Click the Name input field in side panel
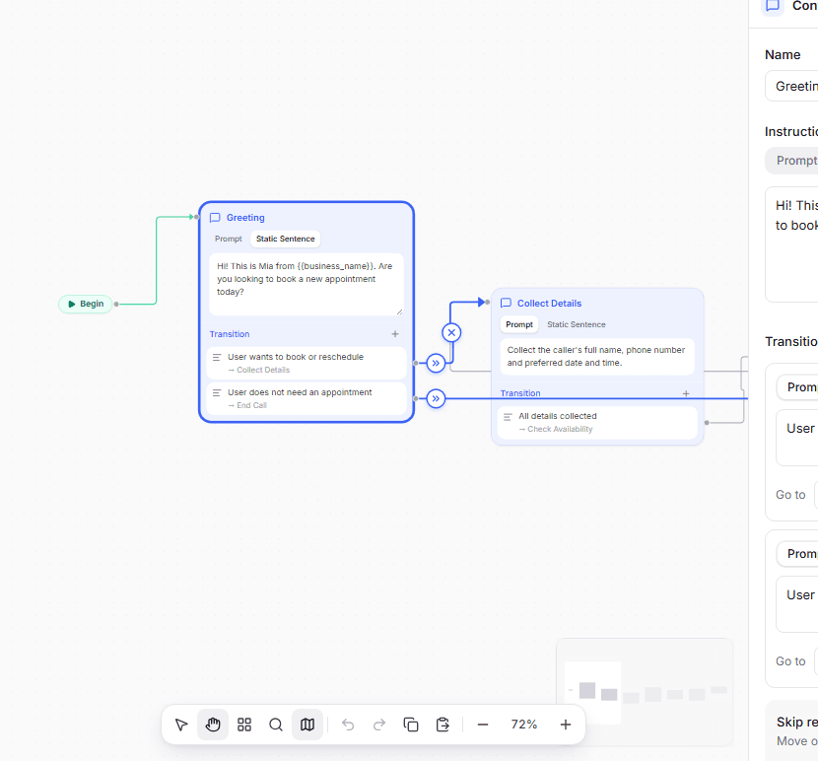This screenshot has height=761, width=818. click(791, 86)
